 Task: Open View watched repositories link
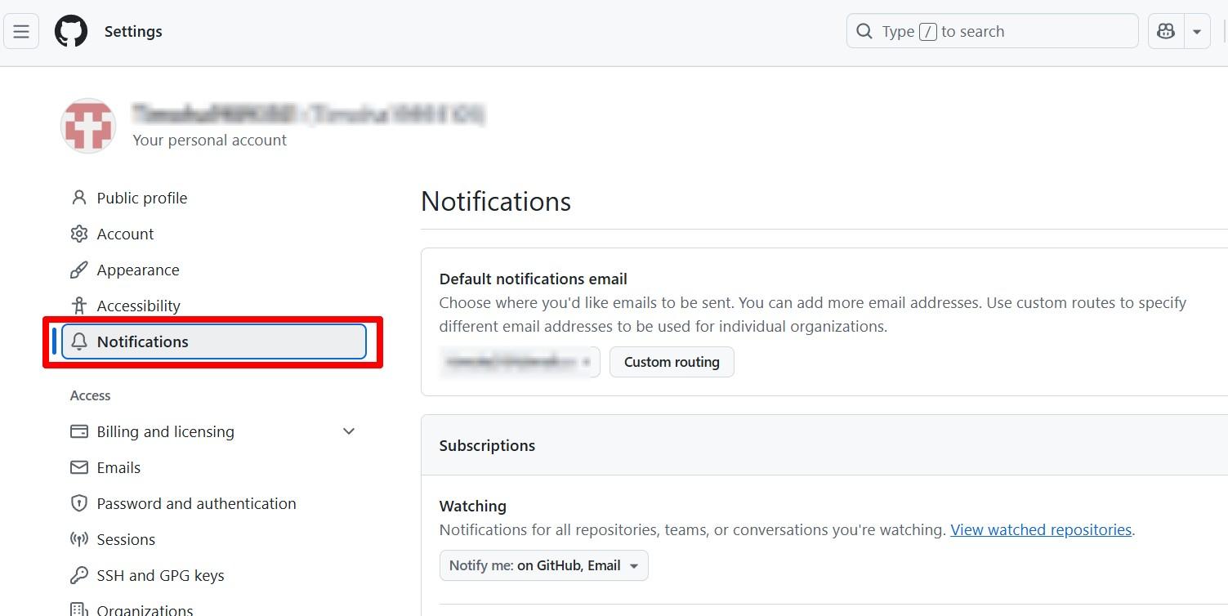click(x=1041, y=529)
